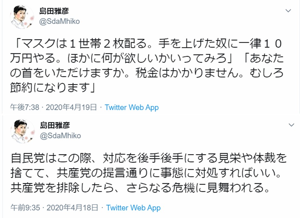Click the line 節約になります」 in first tweet
300x218 pixels.
(53, 87)
